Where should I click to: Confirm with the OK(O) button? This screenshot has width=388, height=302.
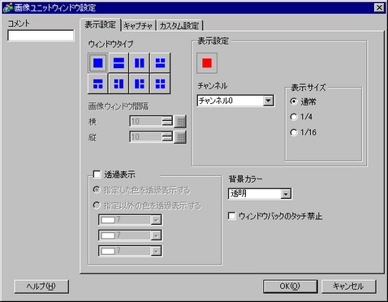(x=290, y=287)
